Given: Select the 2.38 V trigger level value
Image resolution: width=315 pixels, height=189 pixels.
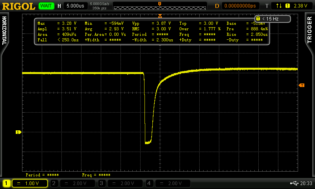Looking at the screenshot, I should pos(300,6).
